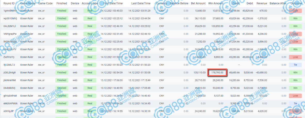Click bet amount 135,110.00
The height and width of the screenshot is (118, 305).
(200, 72)
